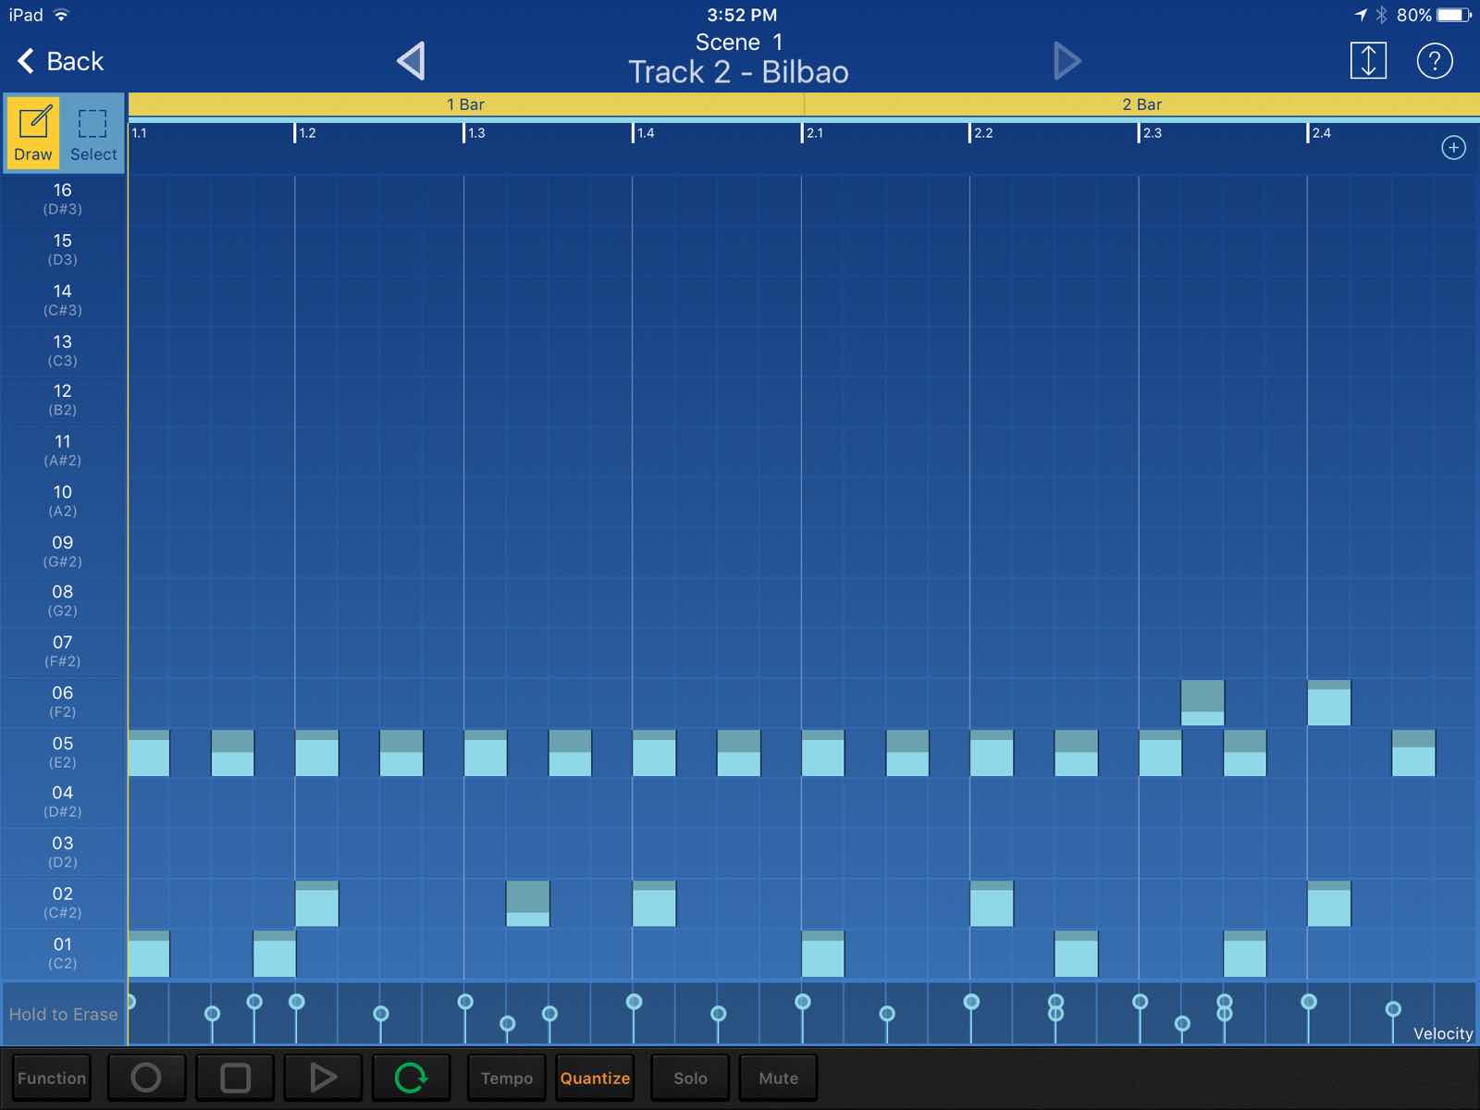
Task: Select the last E2 note in bar 2
Action: [x=1413, y=753]
